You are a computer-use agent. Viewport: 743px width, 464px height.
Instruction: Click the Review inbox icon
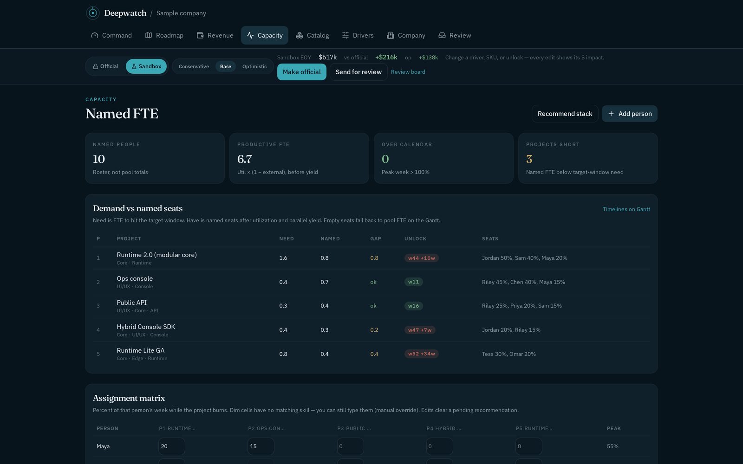pyautogui.click(x=442, y=35)
